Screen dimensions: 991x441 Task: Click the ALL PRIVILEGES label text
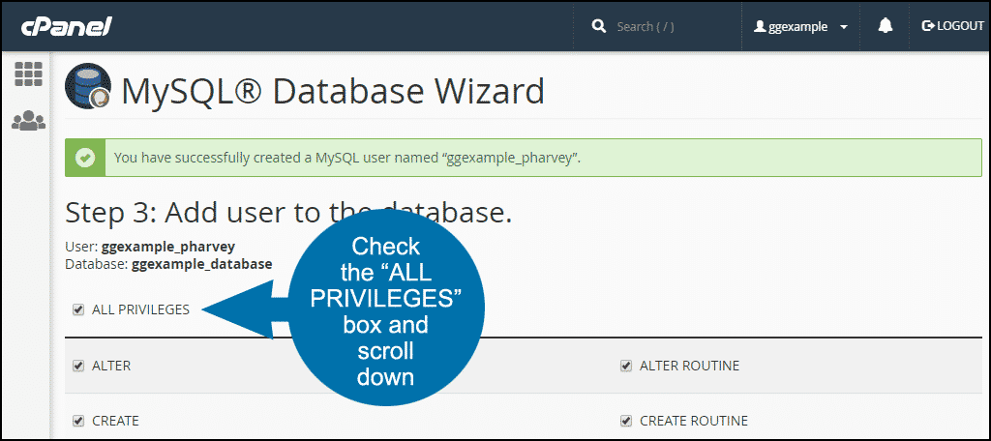pos(140,309)
